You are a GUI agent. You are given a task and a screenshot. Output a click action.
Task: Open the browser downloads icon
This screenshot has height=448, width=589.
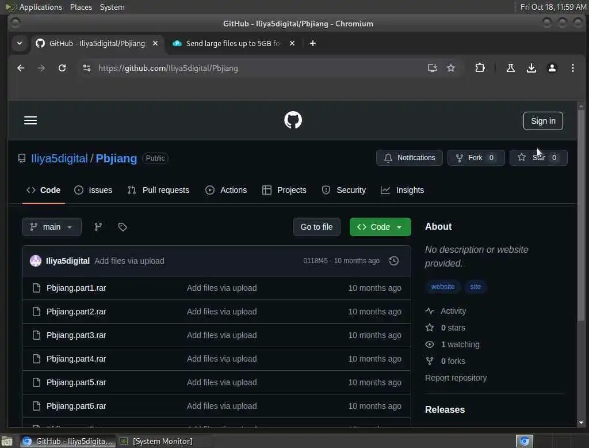(x=531, y=68)
